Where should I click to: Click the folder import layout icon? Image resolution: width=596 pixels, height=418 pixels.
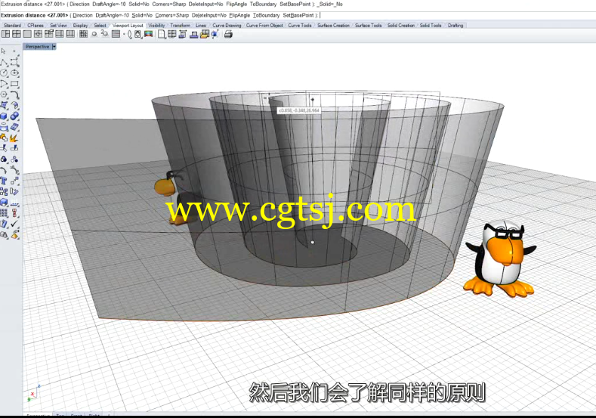pos(205,34)
